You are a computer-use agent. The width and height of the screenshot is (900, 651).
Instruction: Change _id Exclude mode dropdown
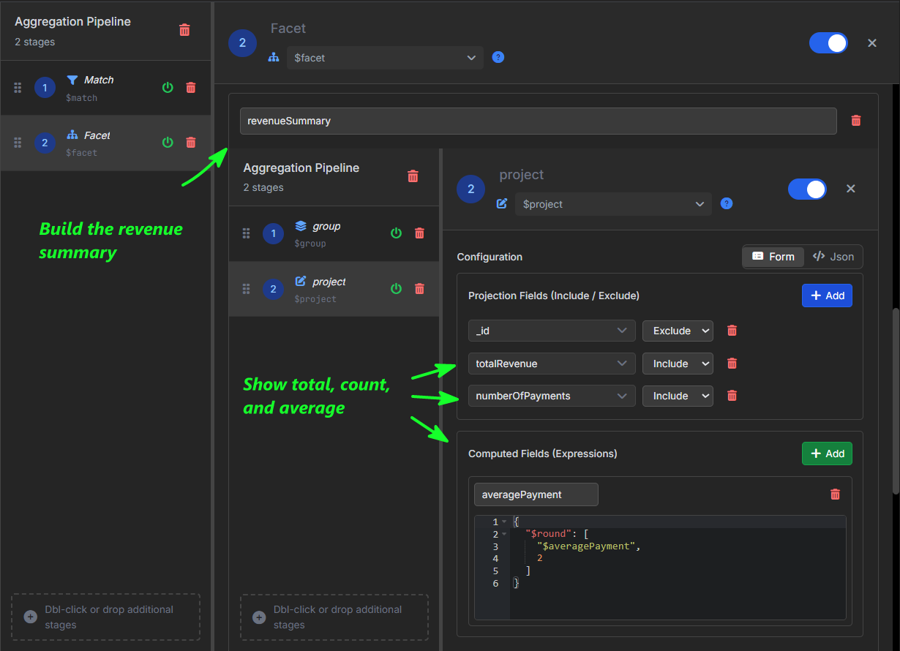678,331
